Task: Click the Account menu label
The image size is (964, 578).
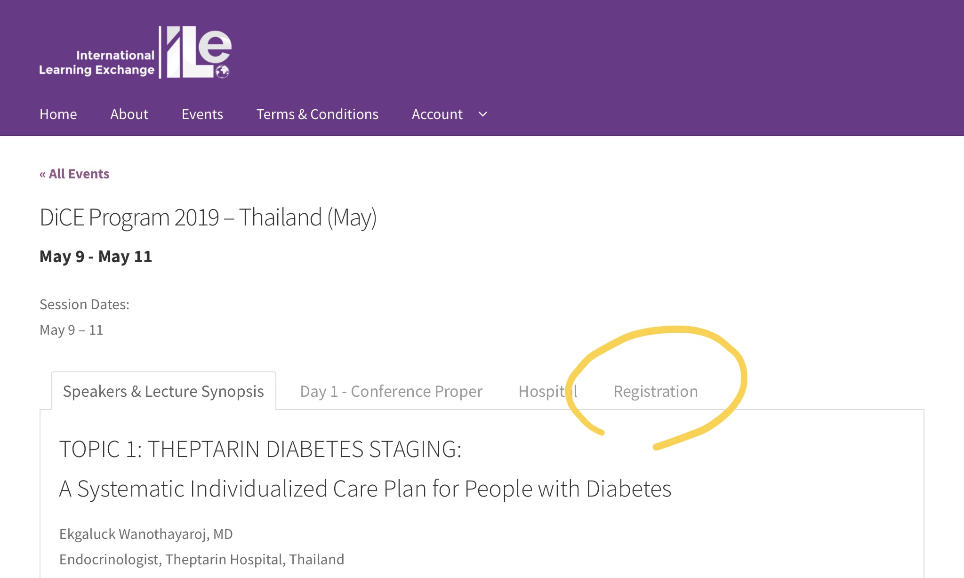Action: click(x=437, y=114)
